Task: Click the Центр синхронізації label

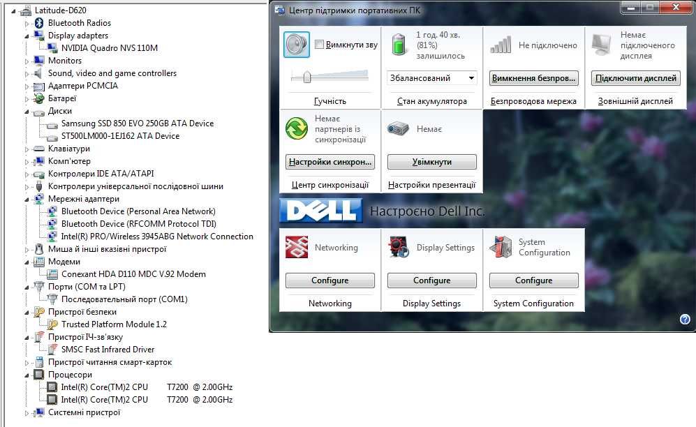Action: coord(330,185)
